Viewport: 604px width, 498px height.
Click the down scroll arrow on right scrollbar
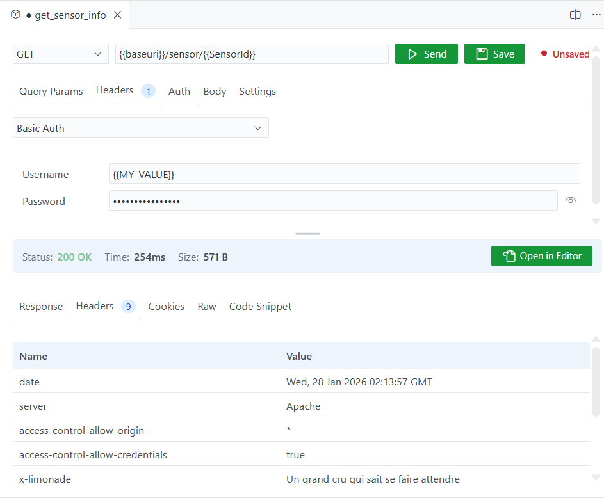click(x=596, y=221)
